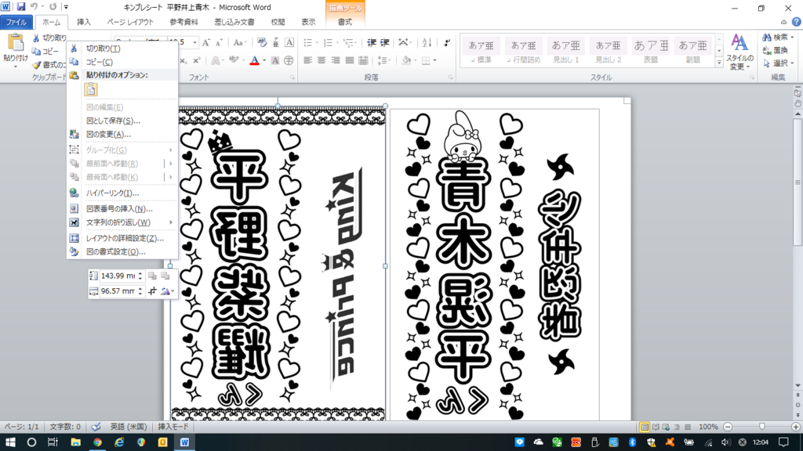Select Hyperlink (ハイパーリンク) from context menu
803x451 pixels.
(x=112, y=193)
